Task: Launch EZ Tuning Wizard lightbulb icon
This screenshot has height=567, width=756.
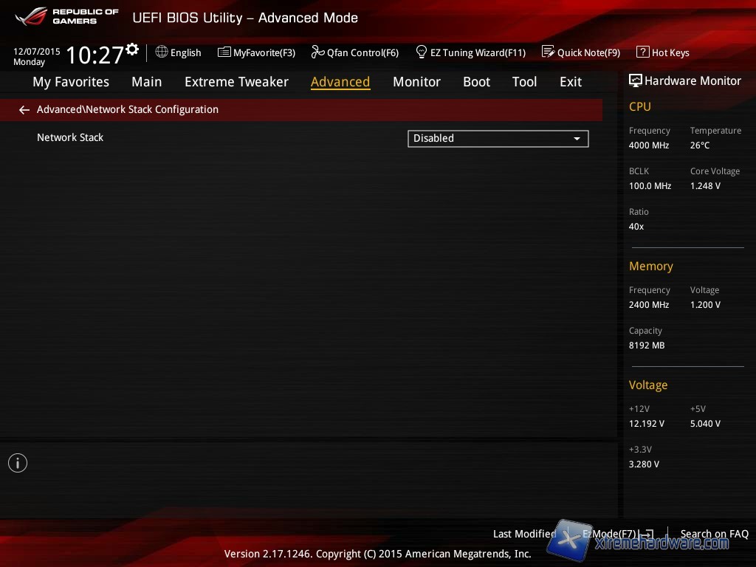Action: coord(422,52)
